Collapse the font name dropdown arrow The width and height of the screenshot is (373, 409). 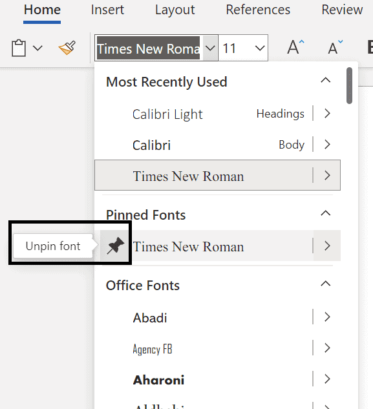click(210, 48)
